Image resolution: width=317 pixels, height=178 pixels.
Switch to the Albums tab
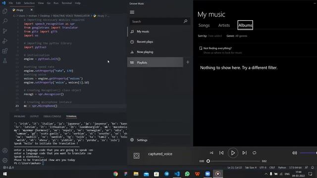pyautogui.click(x=245, y=25)
